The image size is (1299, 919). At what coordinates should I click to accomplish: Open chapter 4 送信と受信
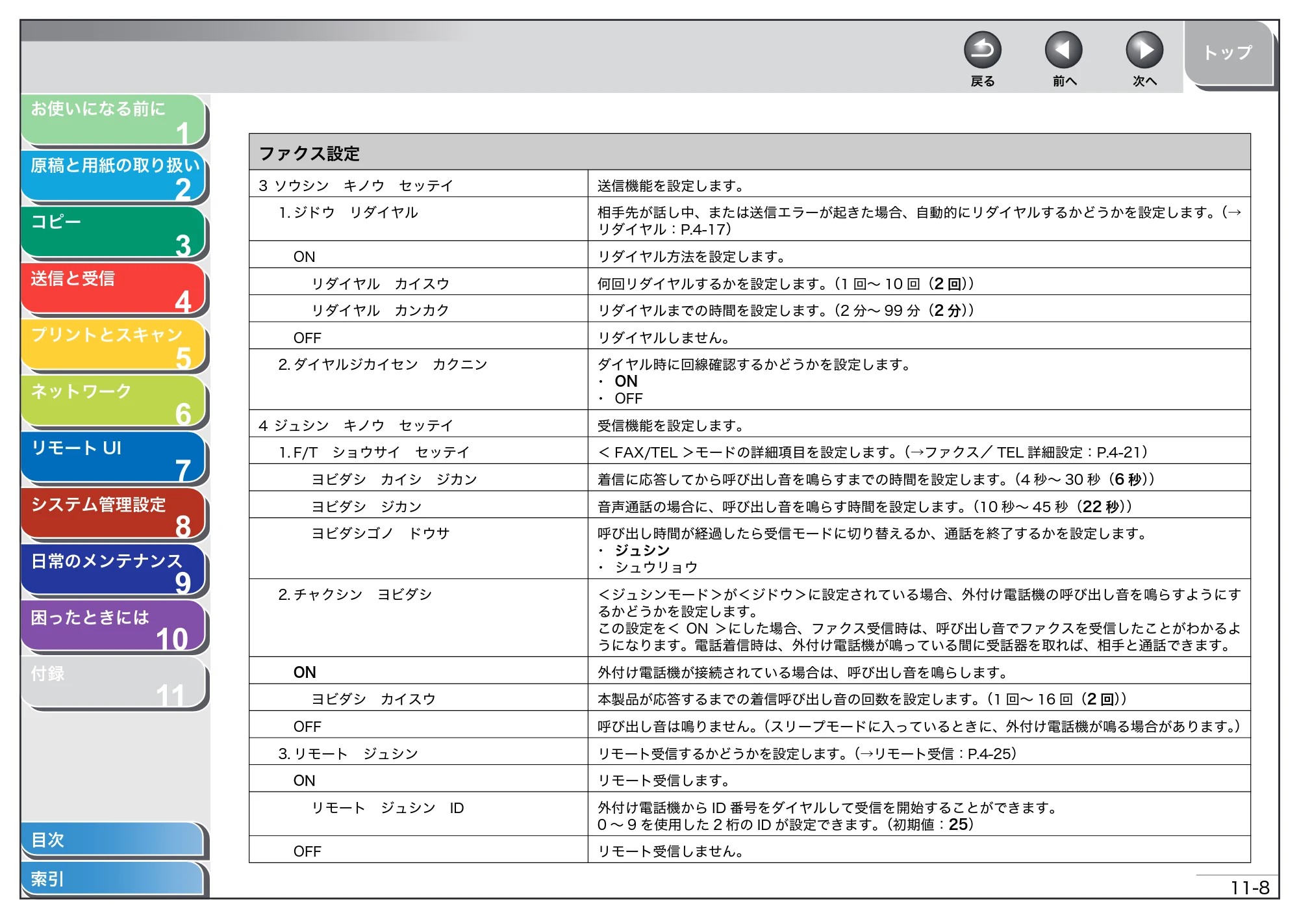tap(114, 290)
